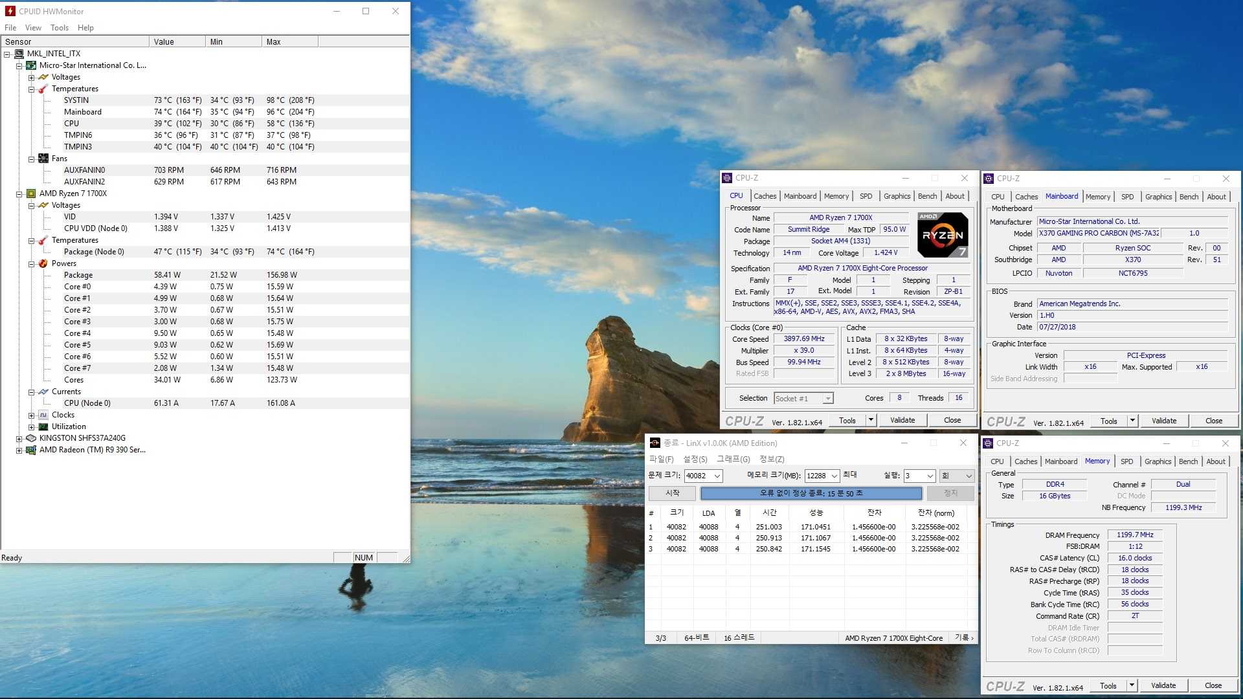Click the AMD Ryzen 7 1700X chip icon in the tree
1243x699 pixels.
tap(31, 194)
